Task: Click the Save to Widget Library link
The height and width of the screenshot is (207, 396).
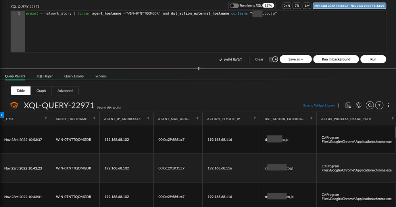Action: [x=319, y=105]
